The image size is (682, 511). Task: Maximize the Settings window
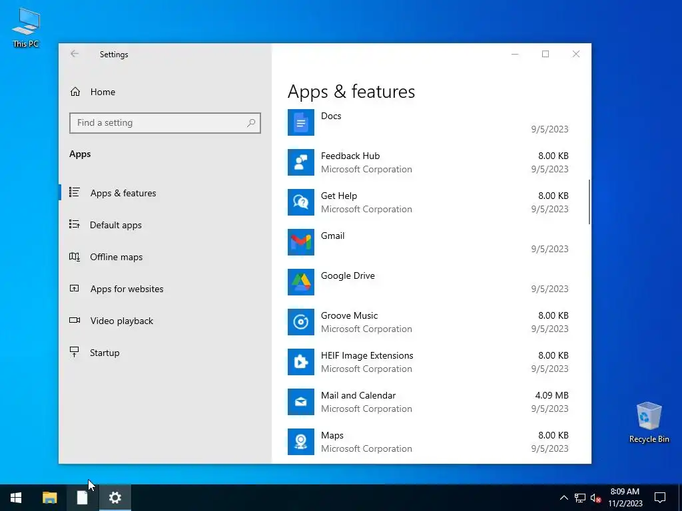(545, 54)
